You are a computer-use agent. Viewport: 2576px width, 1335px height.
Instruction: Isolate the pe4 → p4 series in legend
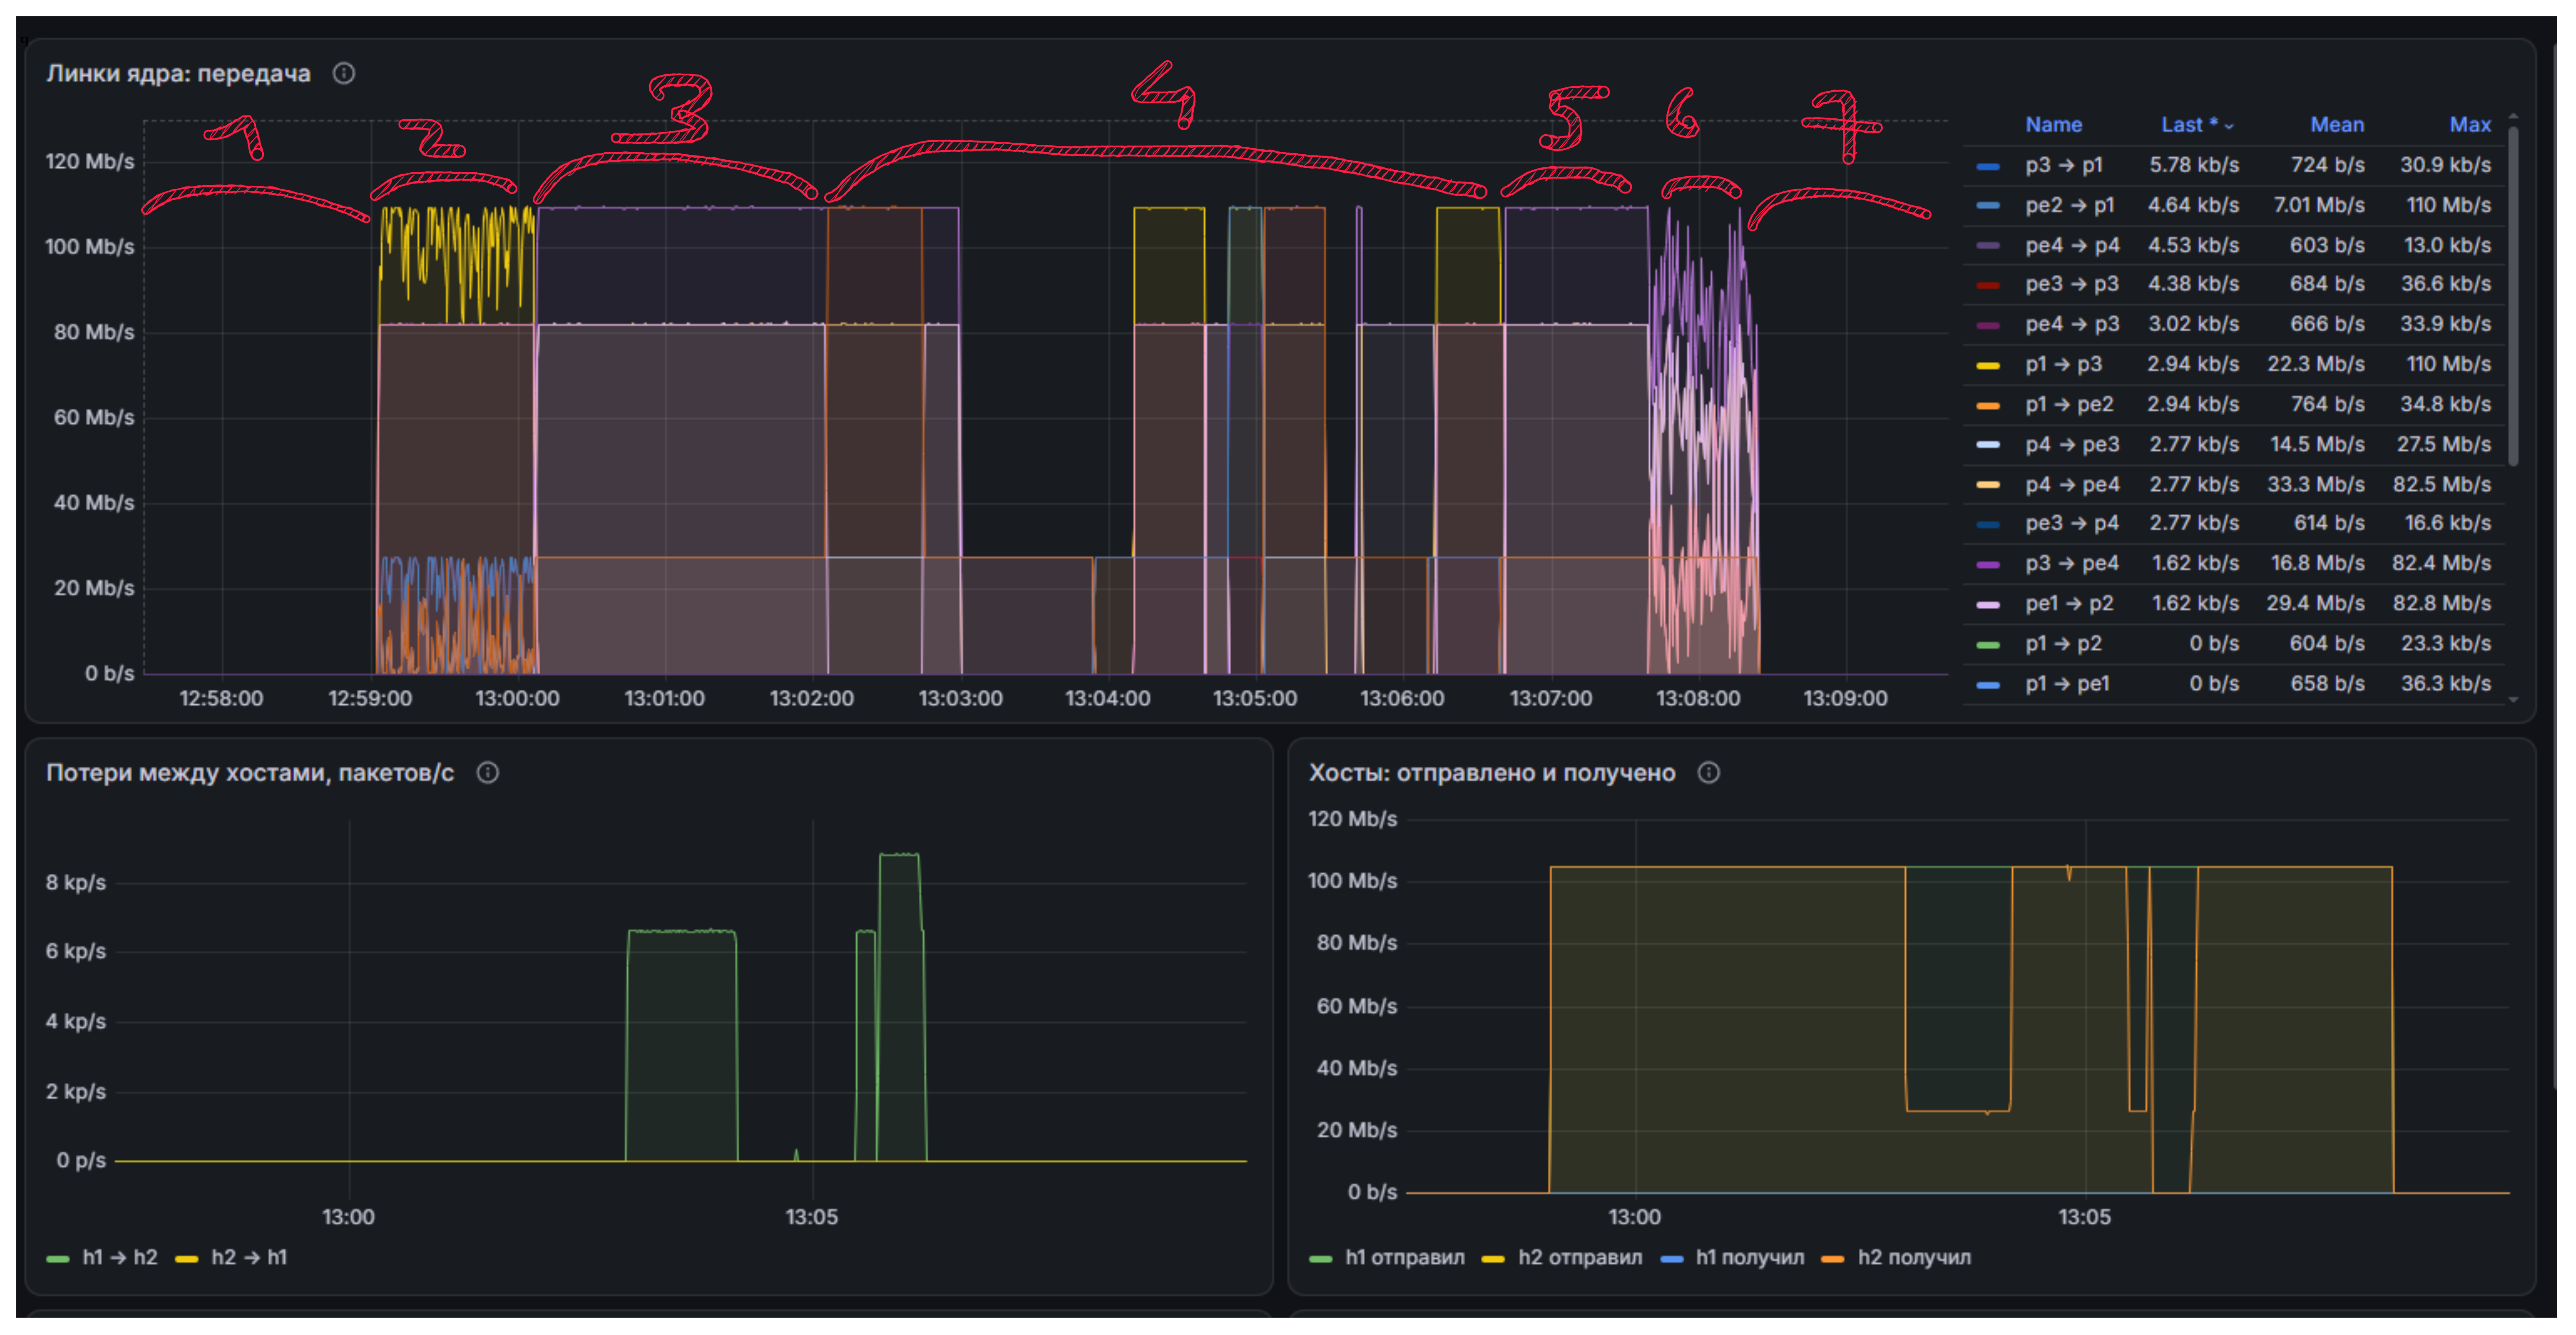pyautogui.click(x=2072, y=245)
